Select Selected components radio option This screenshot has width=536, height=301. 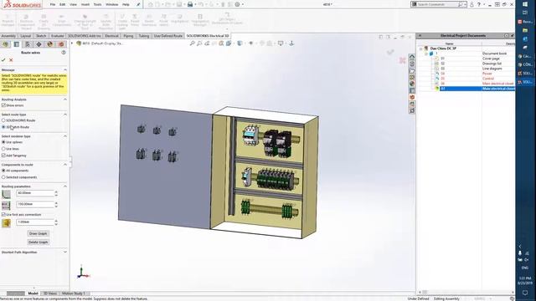tap(3, 177)
